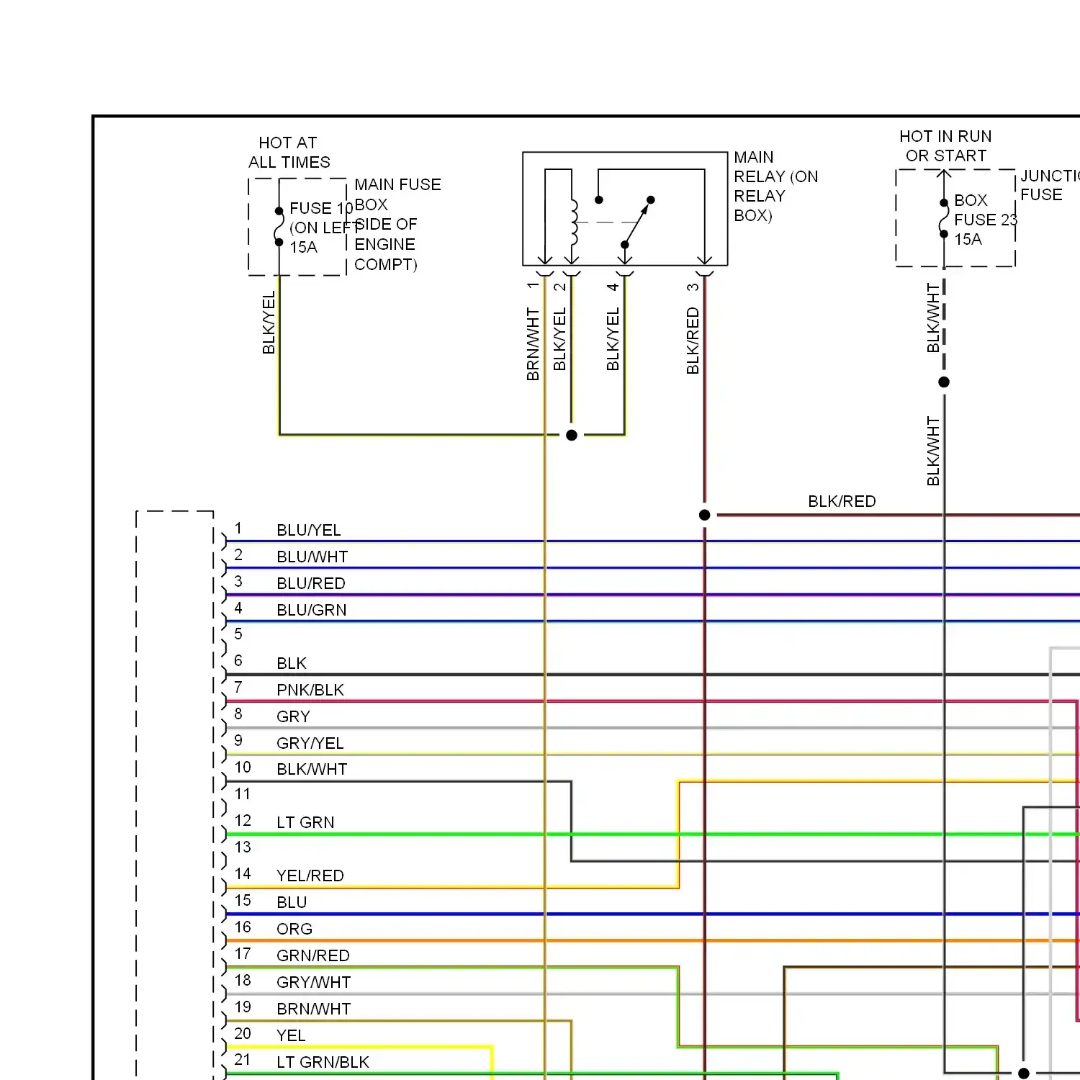Click the junction dot left of horizontal BLK/RED wire
1080x1080 pixels.
[704, 515]
